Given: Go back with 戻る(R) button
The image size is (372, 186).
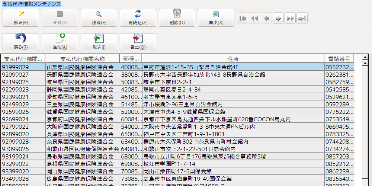Looking at the screenshot, I should point(21,42).
